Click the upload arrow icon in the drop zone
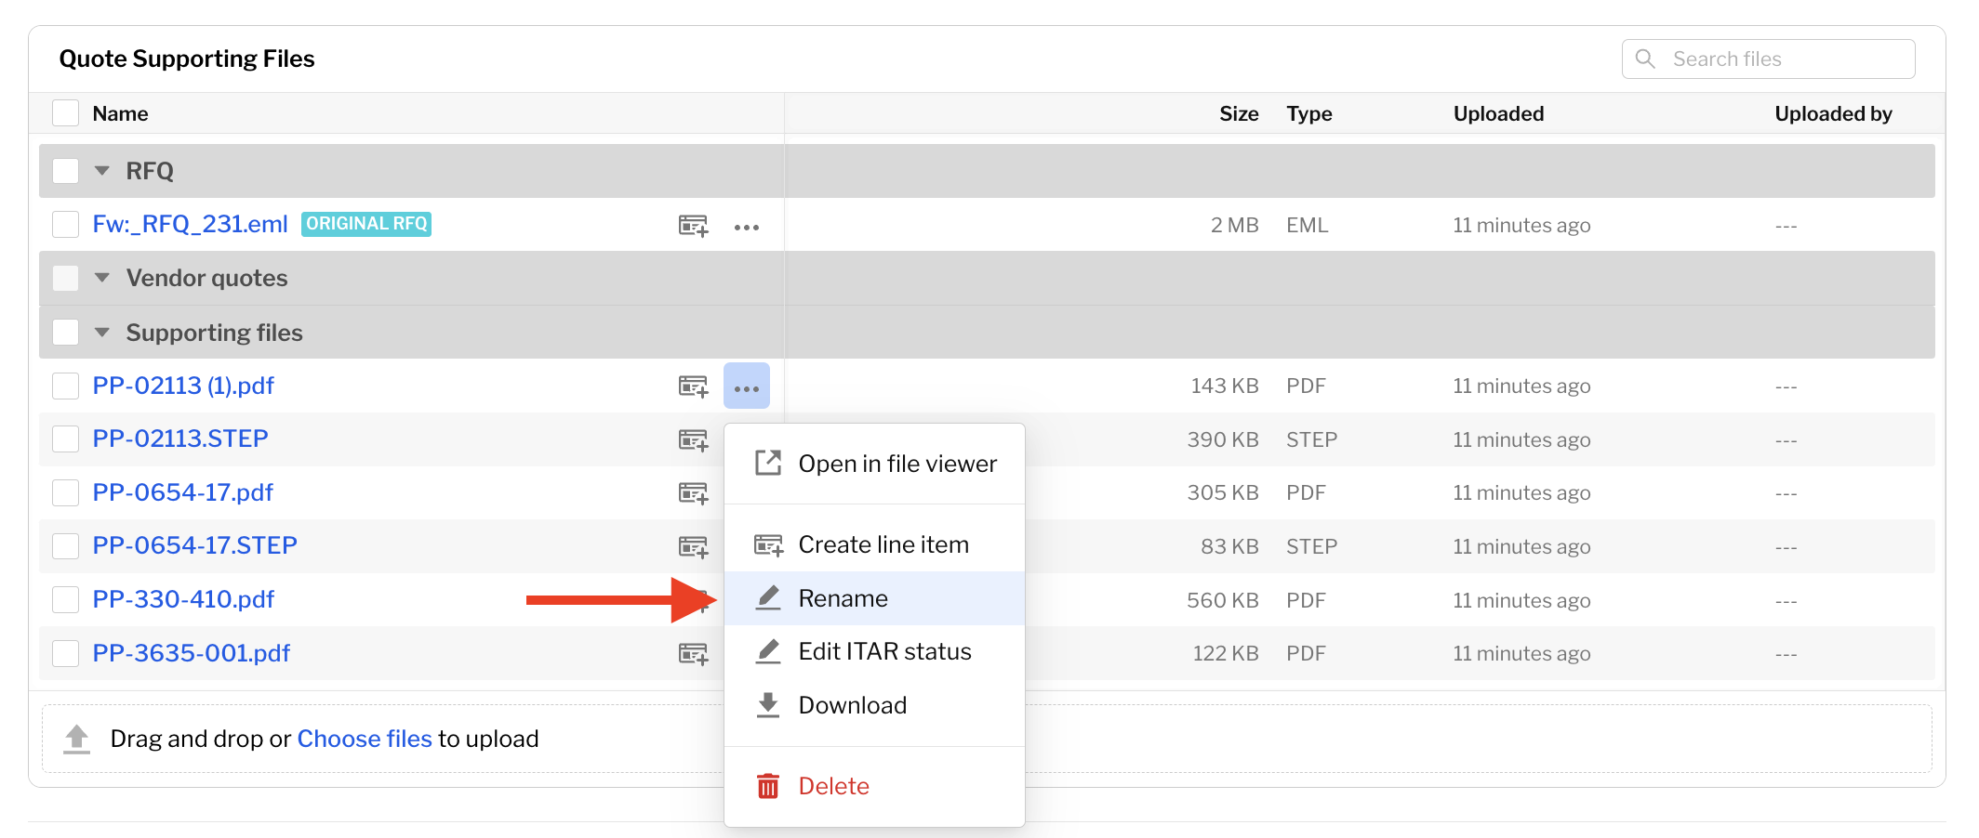The height and width of the screenshot is (838, 1979). [75, 738]
